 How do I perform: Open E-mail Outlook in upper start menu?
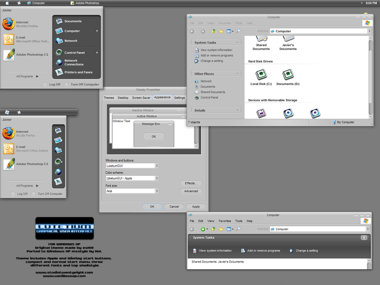tap(26, 39)
